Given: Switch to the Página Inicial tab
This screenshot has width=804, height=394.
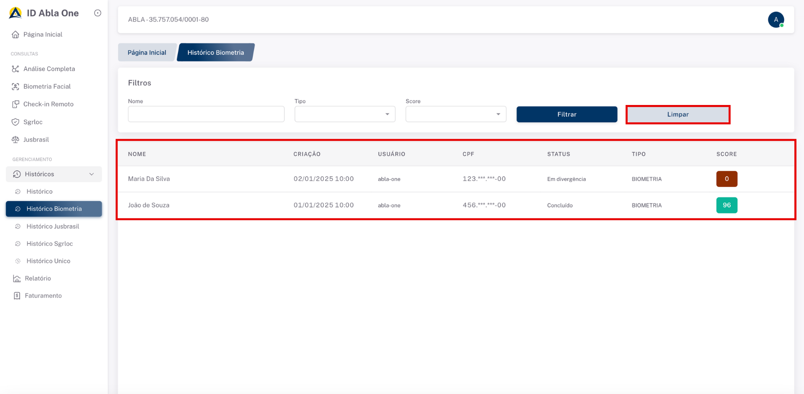Looking at the screenshot, I should point(147,53).
